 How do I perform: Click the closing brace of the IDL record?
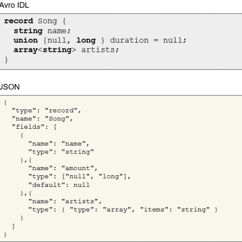point(6,60)
